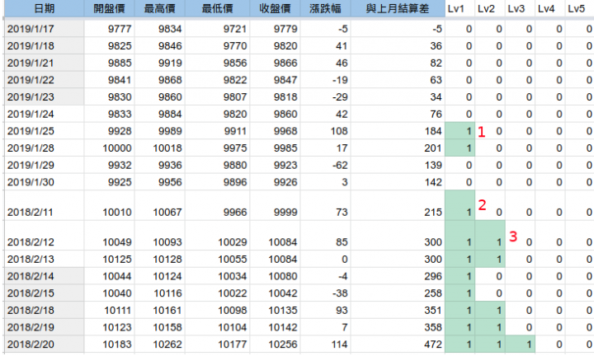Screen dimensions: 594x356
Task: Select the date cell 2019/1/29
Action: tap(44, 165)
